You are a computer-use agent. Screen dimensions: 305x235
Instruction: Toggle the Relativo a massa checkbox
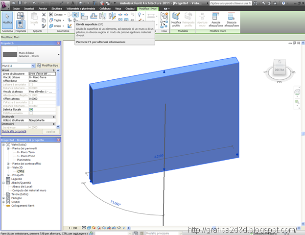click(31, 113)
